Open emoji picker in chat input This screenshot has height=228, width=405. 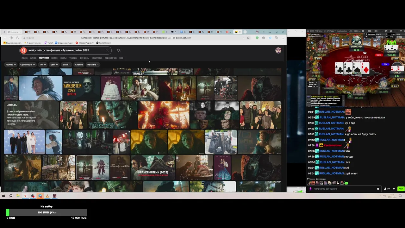click(x=378, y=189)
